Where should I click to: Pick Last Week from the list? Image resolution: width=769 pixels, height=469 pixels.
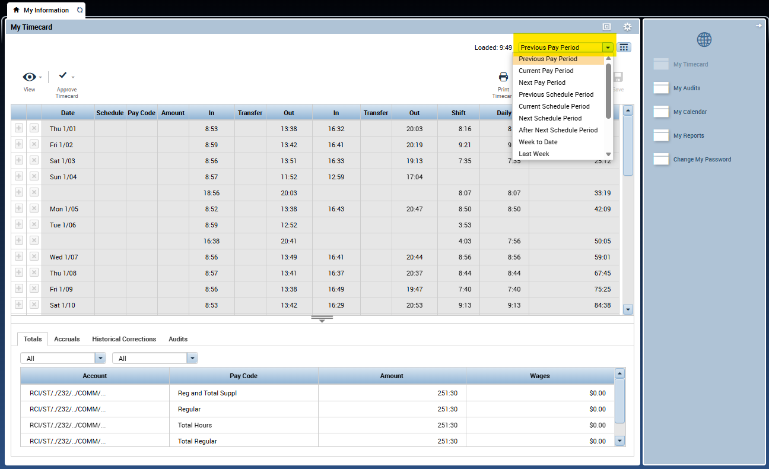pos(534,154)
